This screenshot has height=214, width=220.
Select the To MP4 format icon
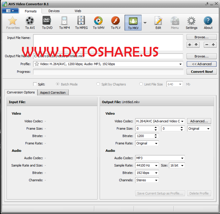point(64,23)
